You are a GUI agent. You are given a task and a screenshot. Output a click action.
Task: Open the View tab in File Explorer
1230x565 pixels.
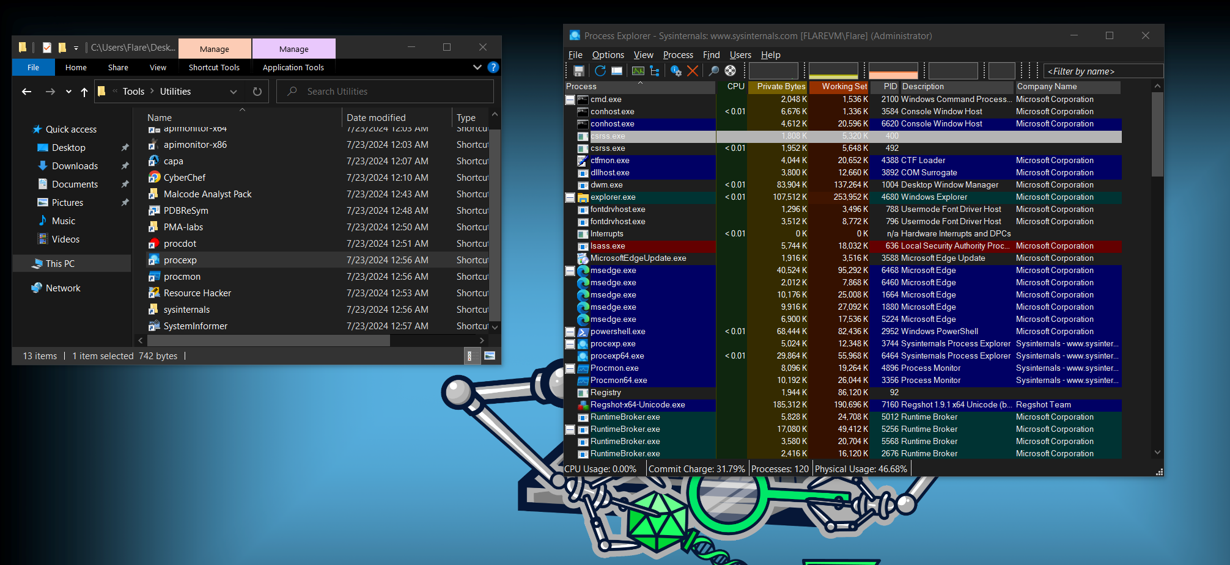click(x=158, y=67)
